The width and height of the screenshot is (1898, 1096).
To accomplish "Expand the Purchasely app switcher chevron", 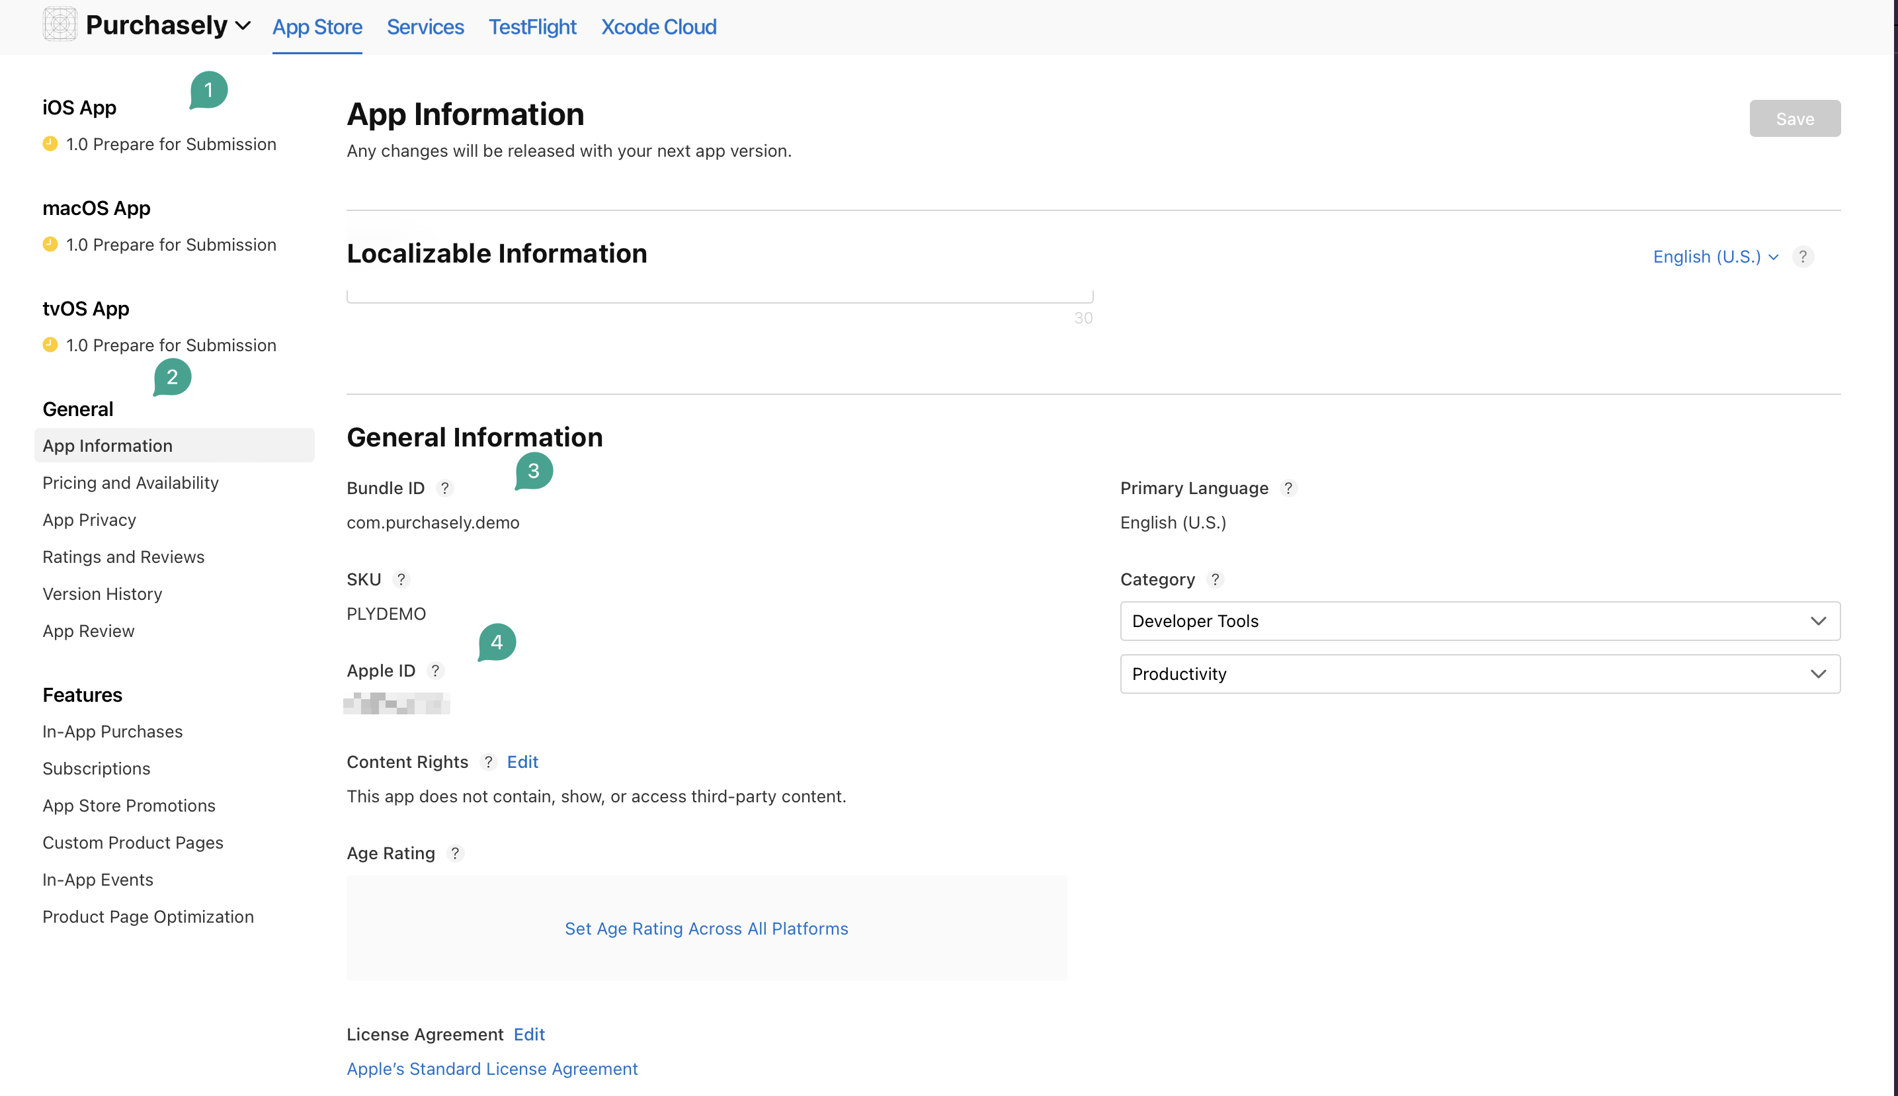I will tap(243, 26).
